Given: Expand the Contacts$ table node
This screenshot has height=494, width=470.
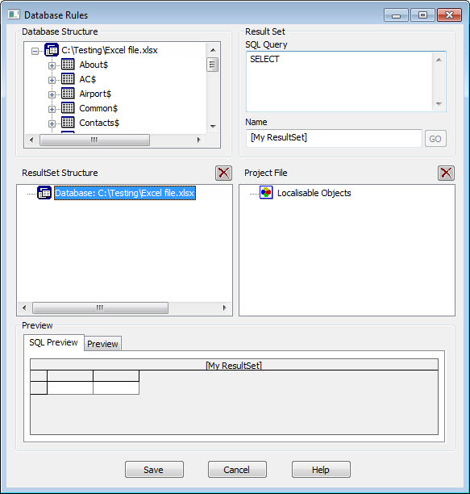Looking at the screenshot, I should 52,123.
